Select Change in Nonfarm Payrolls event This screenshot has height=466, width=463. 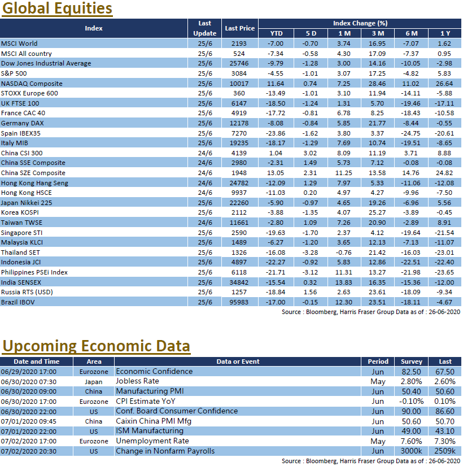point(165,451)
